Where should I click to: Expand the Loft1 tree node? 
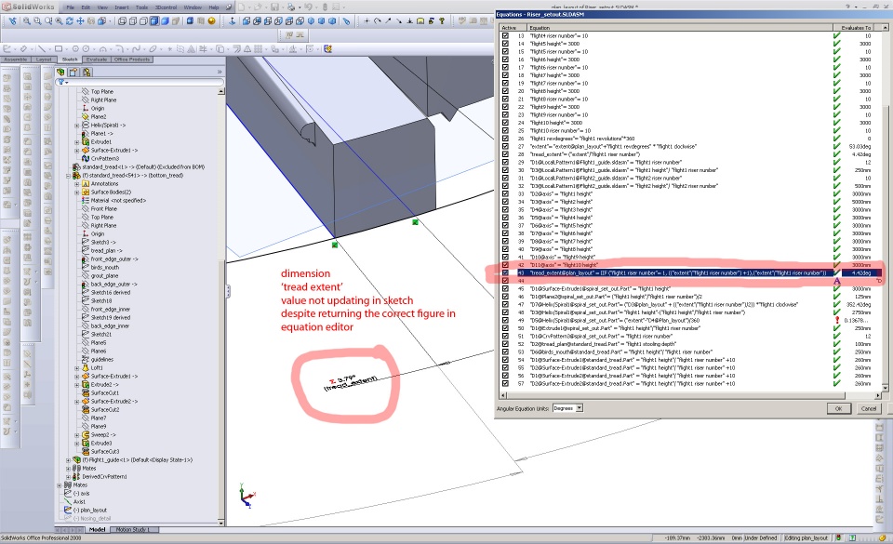coord(77,368)
